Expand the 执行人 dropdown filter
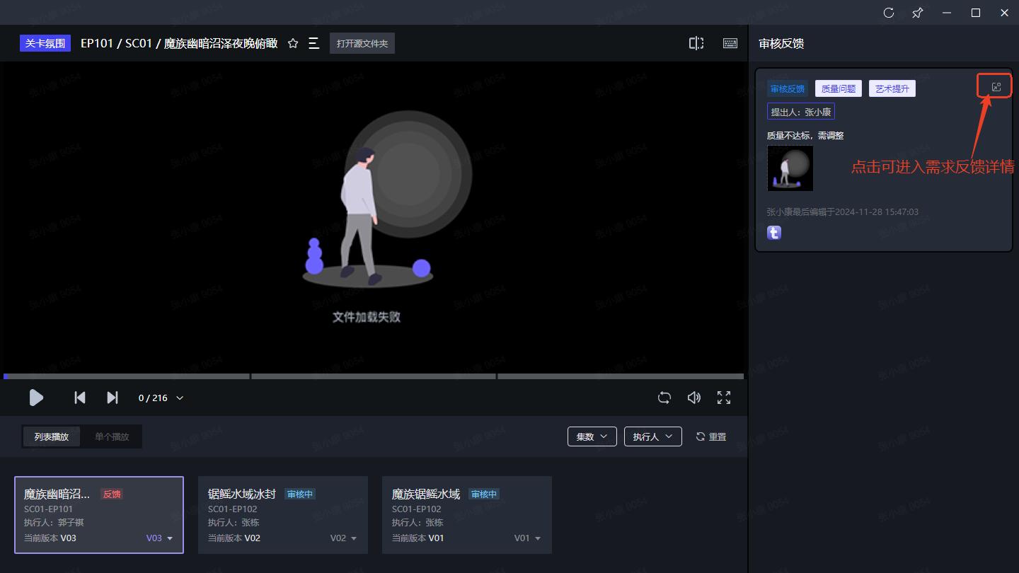The width and height of the screenshot is (1019, 573). [652, 436]
